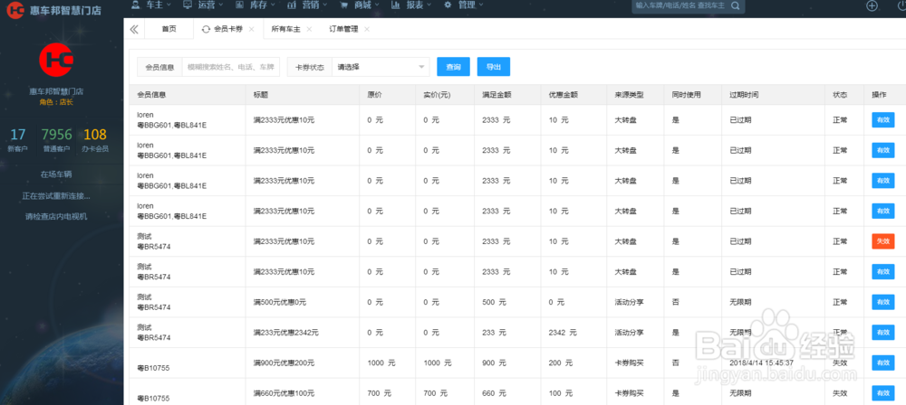Close the 订单管理 tab
The height and width of the screenshot is (405, 906).
click(367, 30)
